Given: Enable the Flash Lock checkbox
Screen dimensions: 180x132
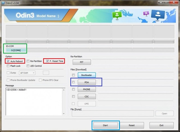Looking at the screenshot, I should tap(8, 66).
